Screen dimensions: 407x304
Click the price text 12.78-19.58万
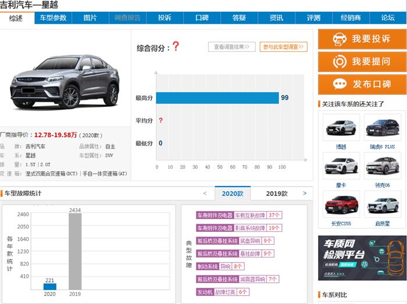[56, 135]
